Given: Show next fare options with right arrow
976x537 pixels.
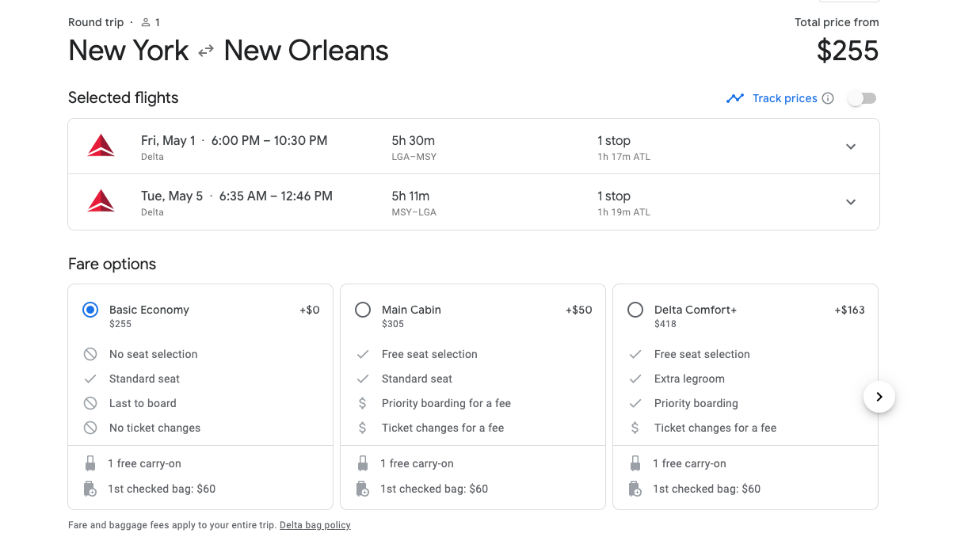Looking at the screenshot, I should tap(879, 396).
